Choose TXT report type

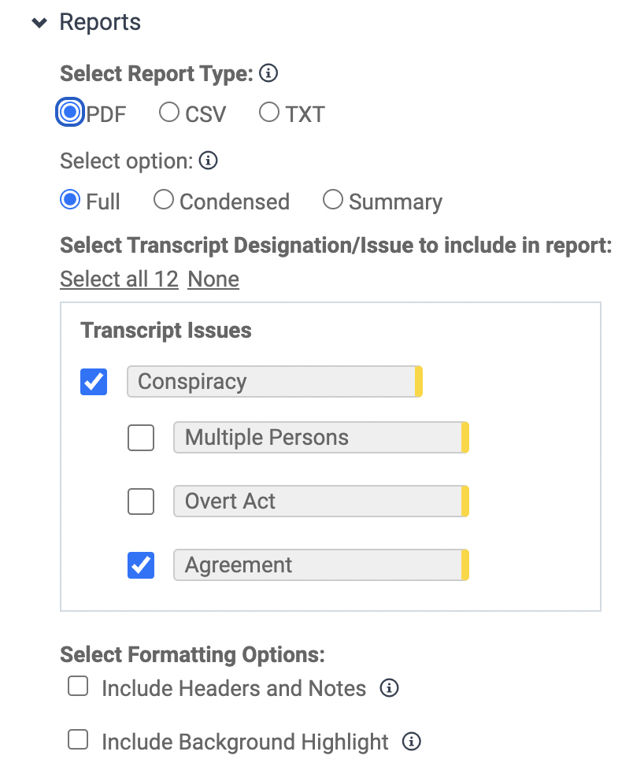click(x=269, y=113)
